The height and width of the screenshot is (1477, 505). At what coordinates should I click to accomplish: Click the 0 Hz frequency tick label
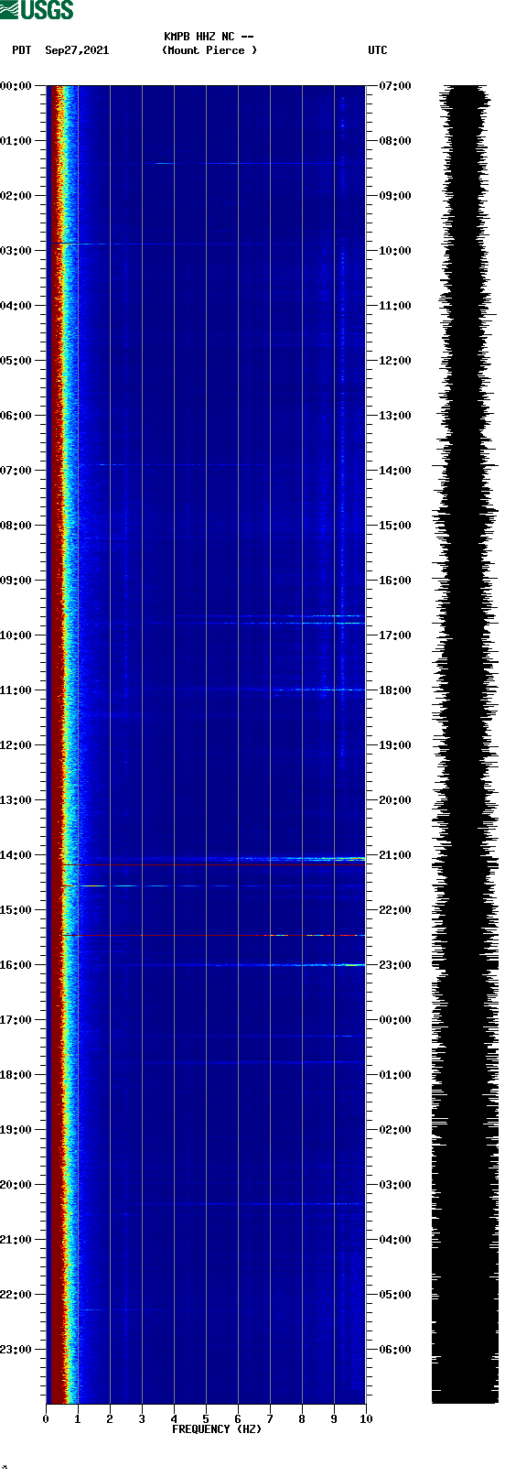pyautogui.click(x=46, y=1419)
